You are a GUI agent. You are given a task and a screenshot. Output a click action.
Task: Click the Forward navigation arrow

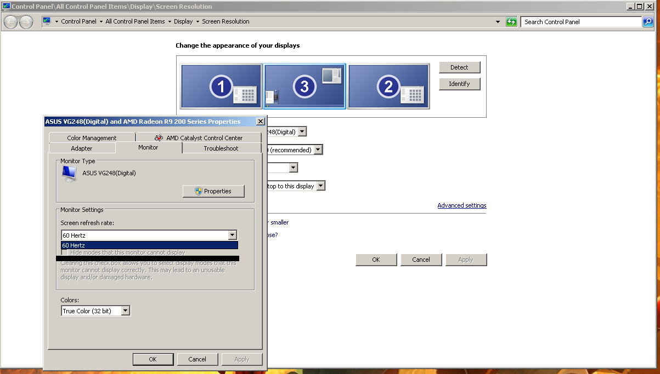(x=26, y=22)
